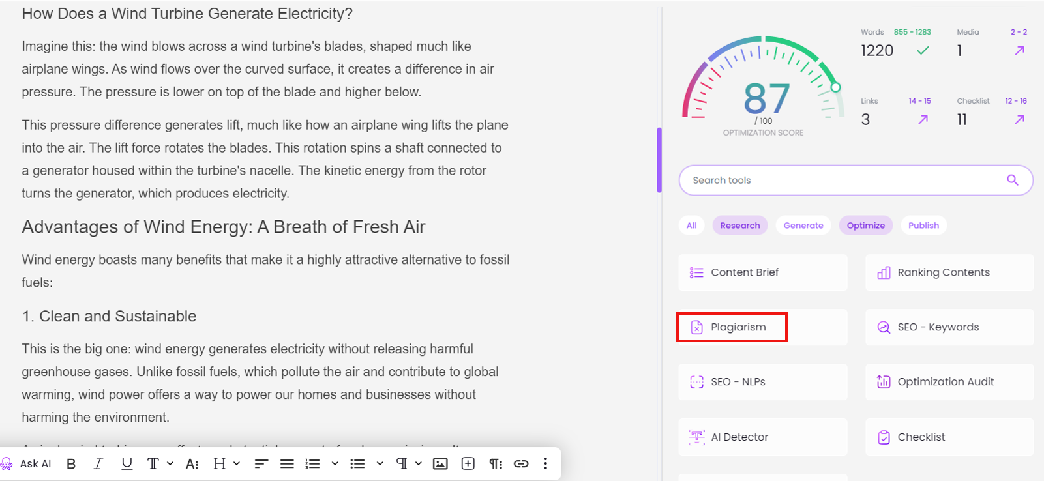Click the optimization score gauge handle
The image size is (1044, 481).
coord(835,87)
